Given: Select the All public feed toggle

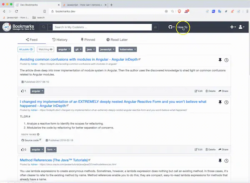Looking at the screenshot, I should (26, 49).
